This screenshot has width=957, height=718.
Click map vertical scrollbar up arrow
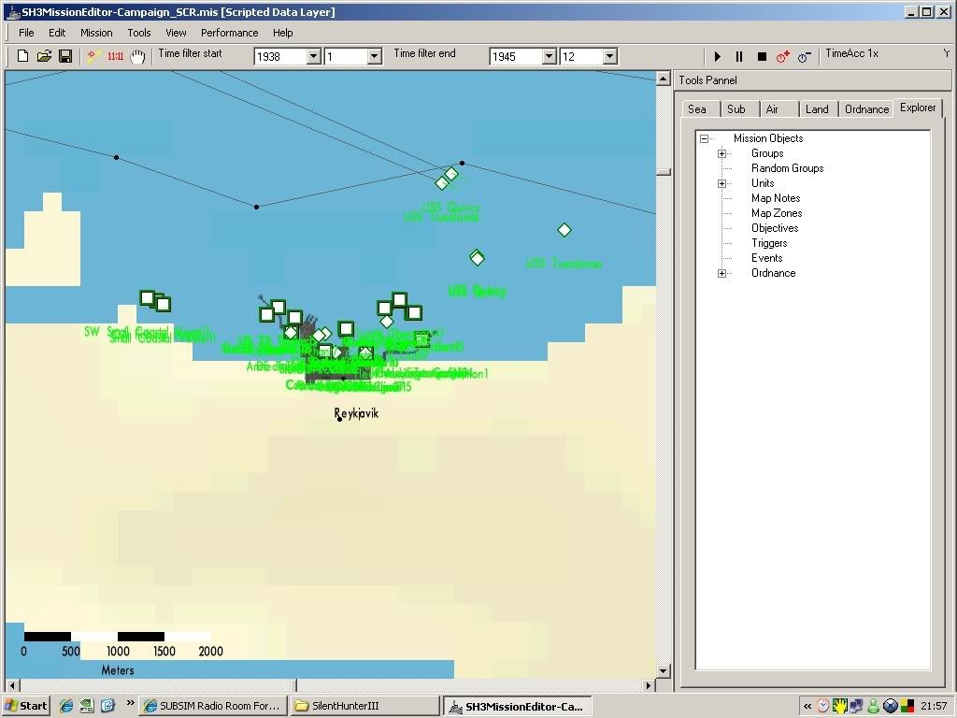pyautogui.click(x=664, y=79)
